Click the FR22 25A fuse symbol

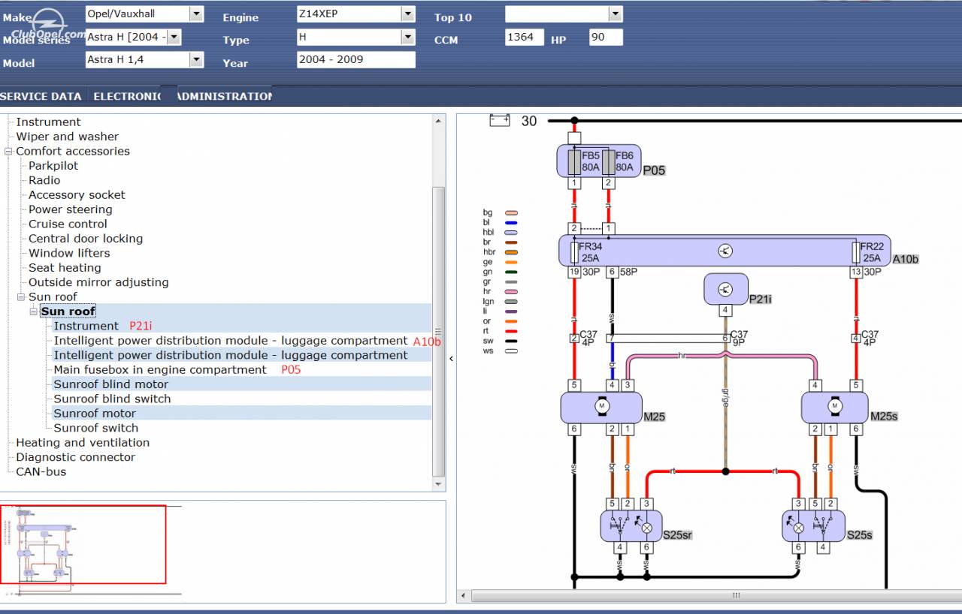pos(855,251)
